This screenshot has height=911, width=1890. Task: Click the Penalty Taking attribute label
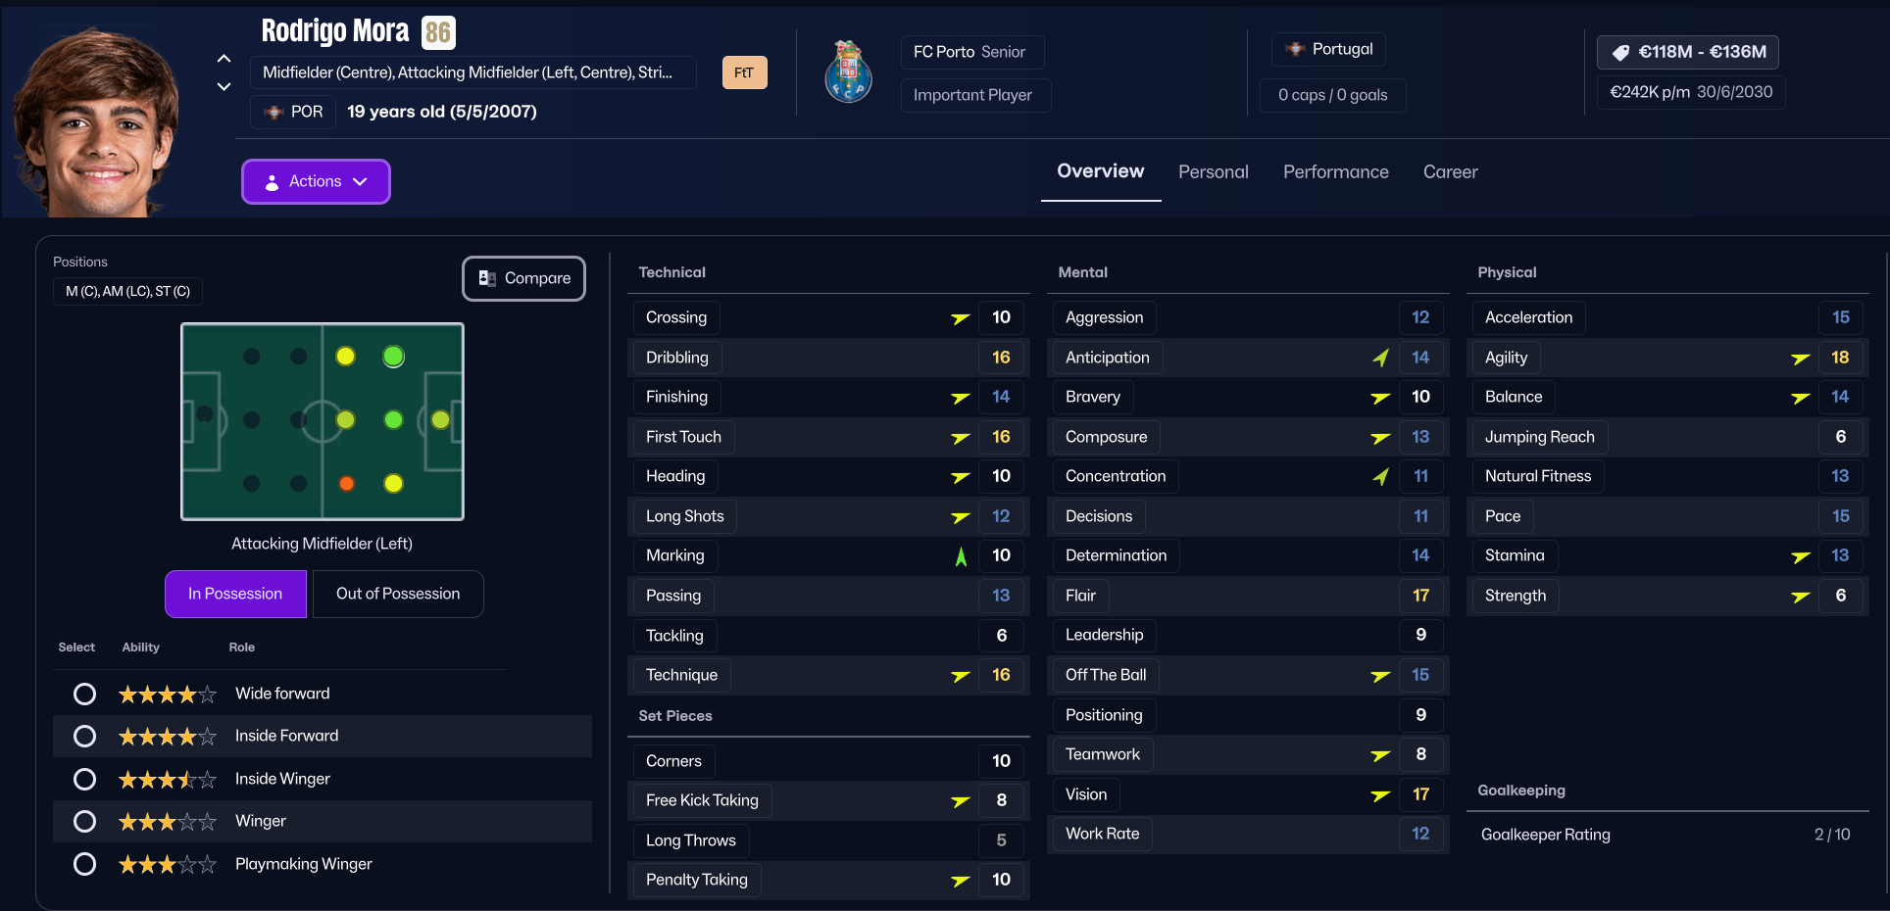pyautogui.click(x=697, y=880)
